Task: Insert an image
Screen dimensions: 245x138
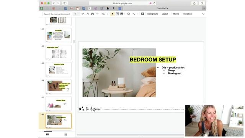Action: tap(122, 14)
